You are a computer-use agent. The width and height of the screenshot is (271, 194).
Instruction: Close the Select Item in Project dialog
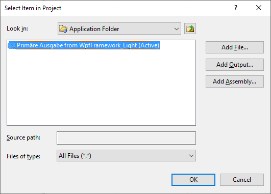coord(259,8)
